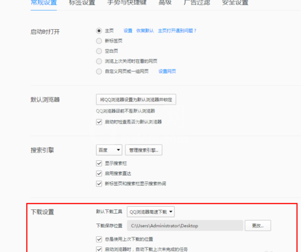Select the 主页 startup radio button
The height and width of the screenshot is (252, 301).
(99, 31)
